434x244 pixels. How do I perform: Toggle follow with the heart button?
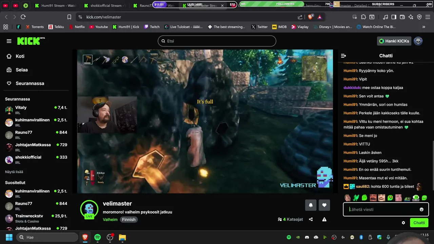[324, 205]
